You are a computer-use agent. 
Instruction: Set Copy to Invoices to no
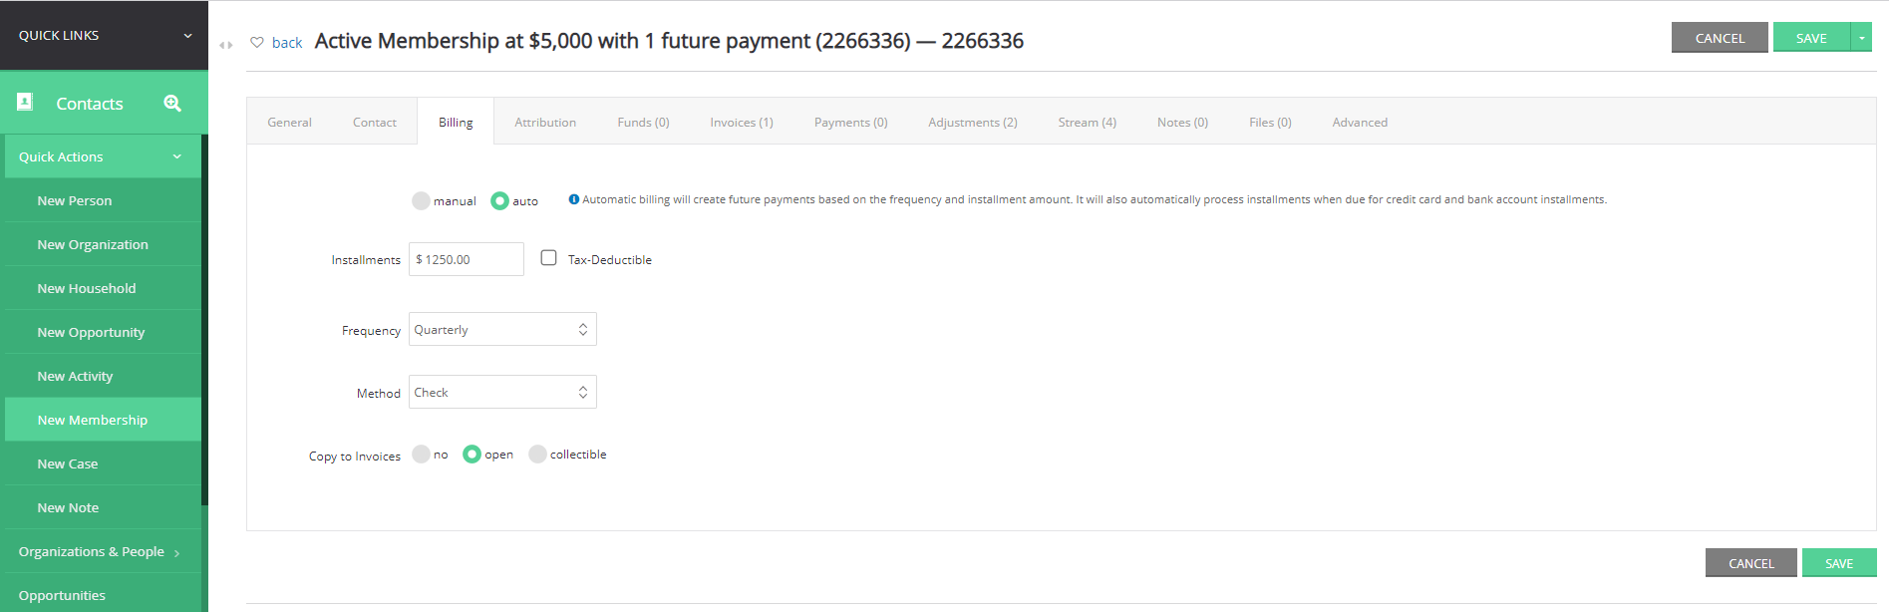point(421,455)
